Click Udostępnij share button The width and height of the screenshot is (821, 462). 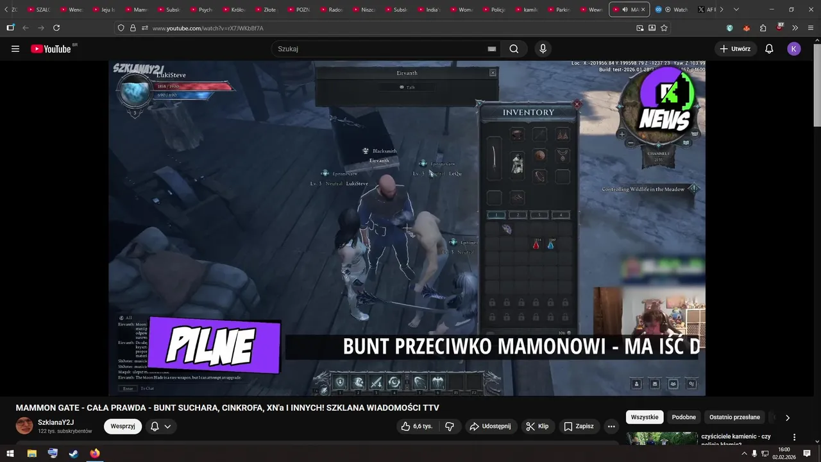click(490, 426)
